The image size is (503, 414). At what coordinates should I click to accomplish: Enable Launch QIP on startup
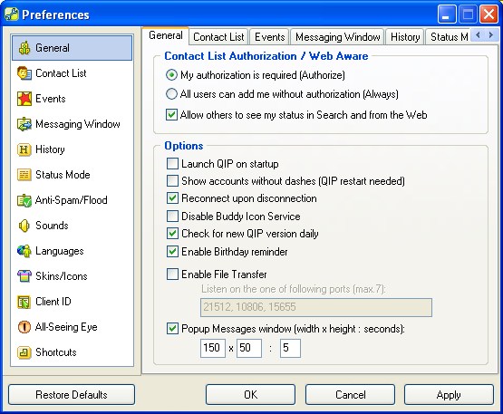172,164
